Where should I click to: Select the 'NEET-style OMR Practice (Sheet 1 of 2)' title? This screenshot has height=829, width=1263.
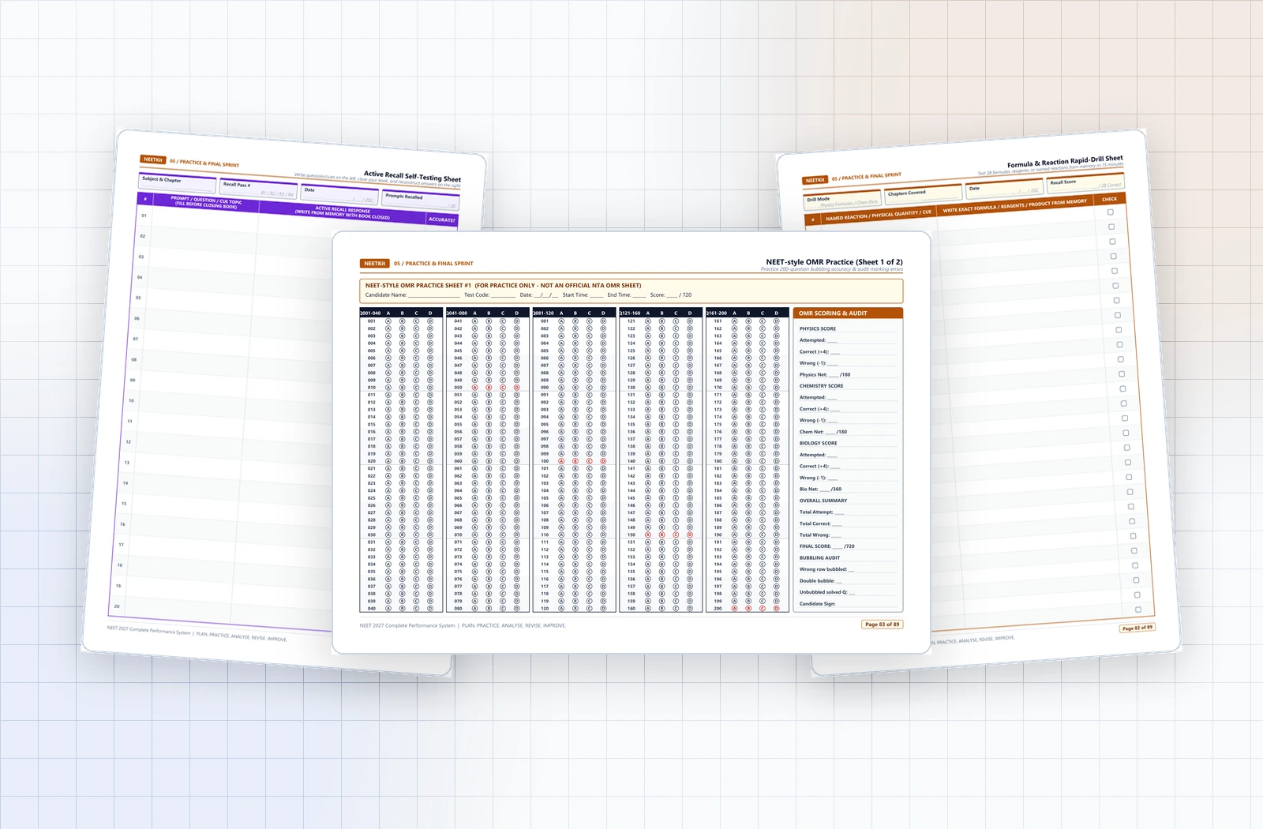coord(834,262)
